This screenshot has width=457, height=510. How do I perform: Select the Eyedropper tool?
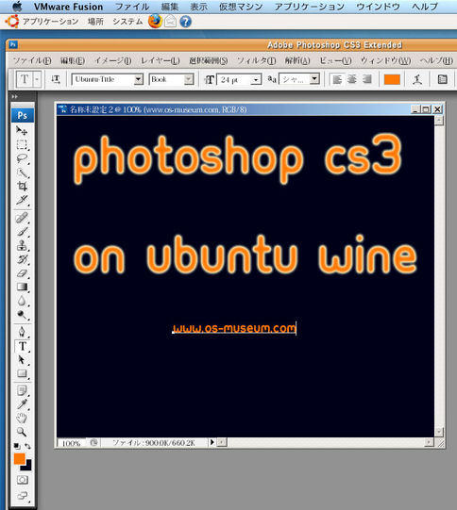[22, 404]
